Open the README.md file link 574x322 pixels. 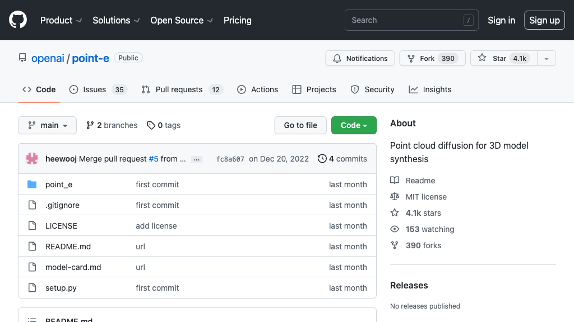pyautogui.click(x=68, y=247)
